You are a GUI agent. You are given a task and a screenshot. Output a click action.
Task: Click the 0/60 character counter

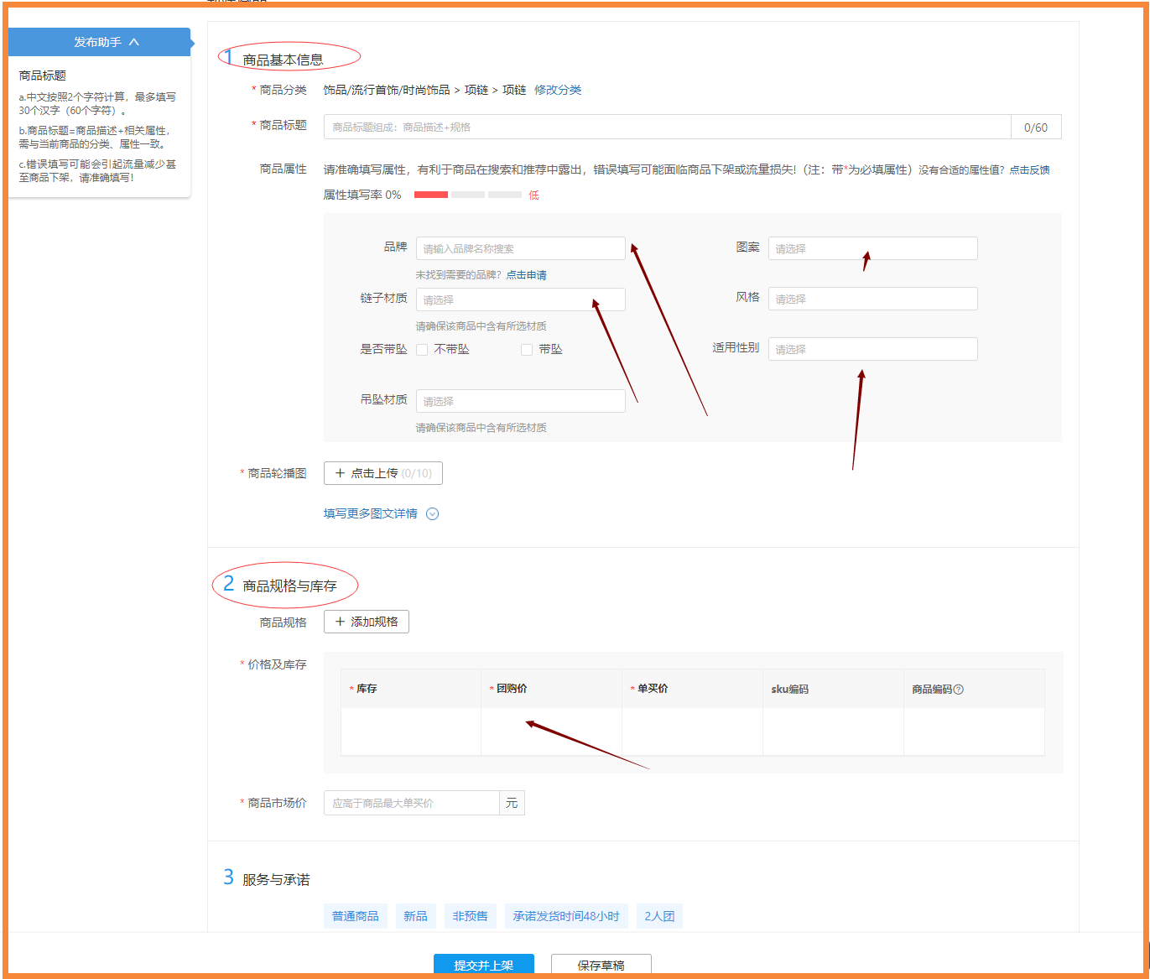(x=1036, y=128)
